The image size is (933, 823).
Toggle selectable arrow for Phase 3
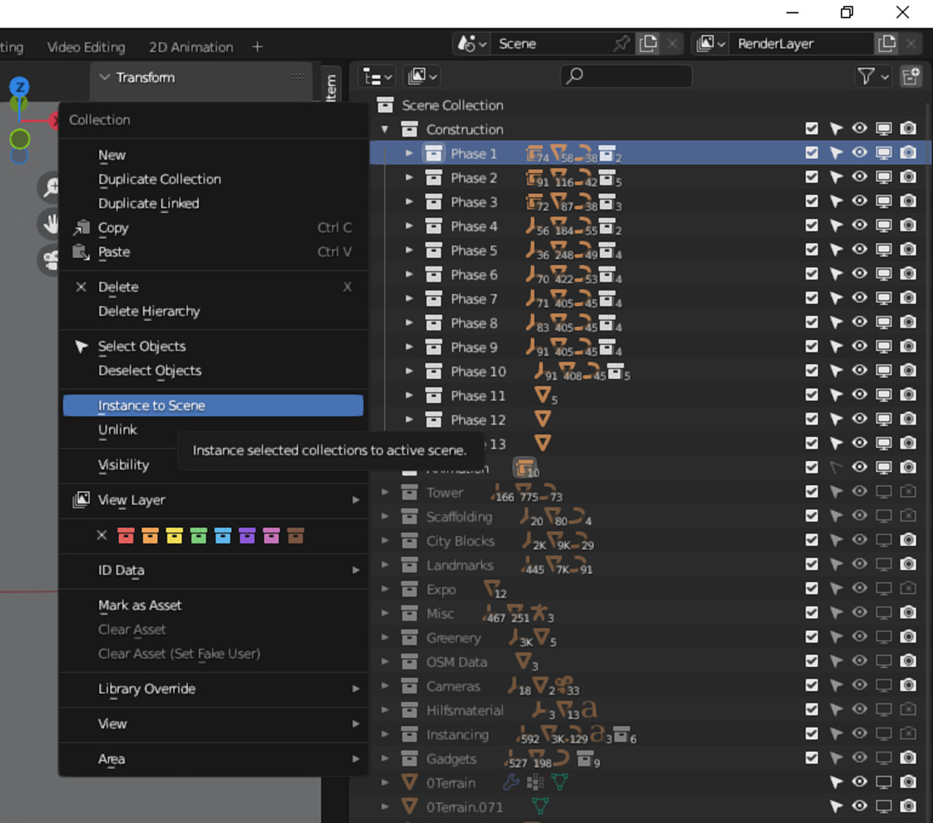click(x=835, y=201)
